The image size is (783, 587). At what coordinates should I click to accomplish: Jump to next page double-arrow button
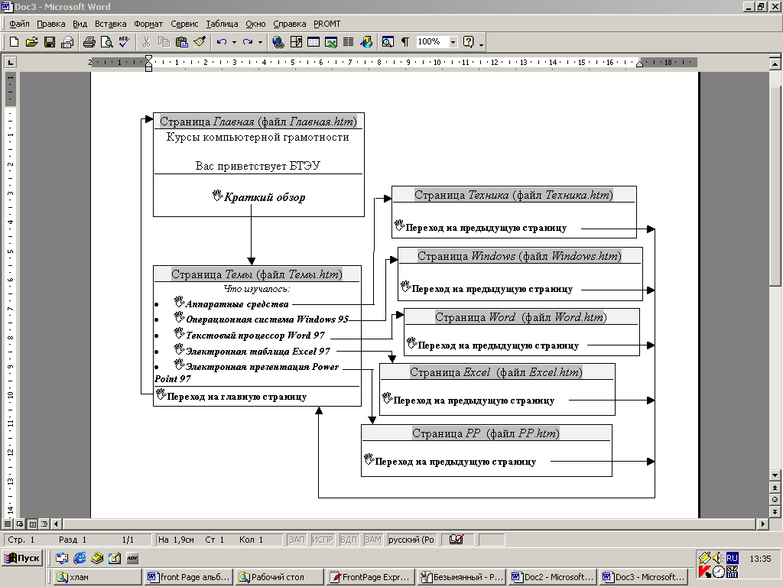pyautogui.click(x=775, y=511)
